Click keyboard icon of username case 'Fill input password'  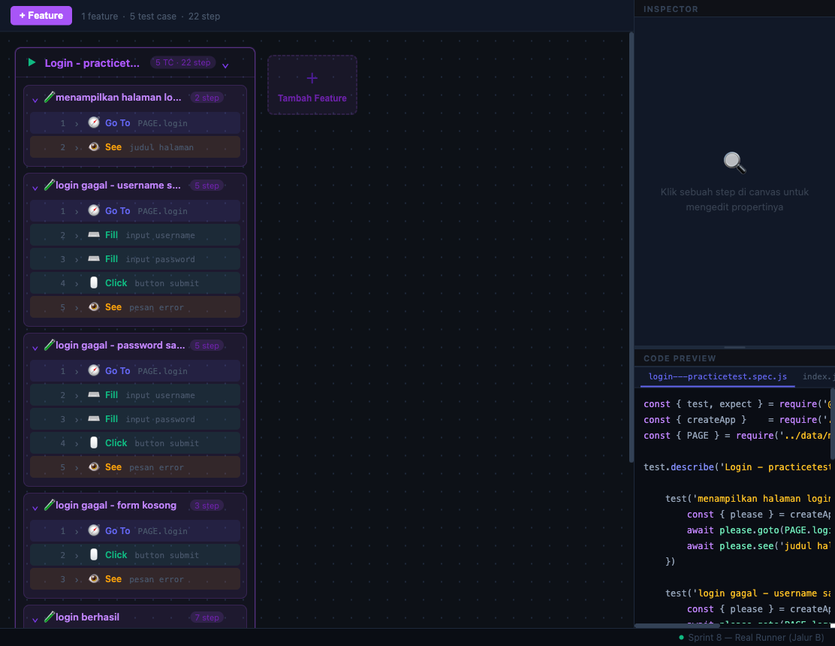pyautogui.click(x=94, y=258)
